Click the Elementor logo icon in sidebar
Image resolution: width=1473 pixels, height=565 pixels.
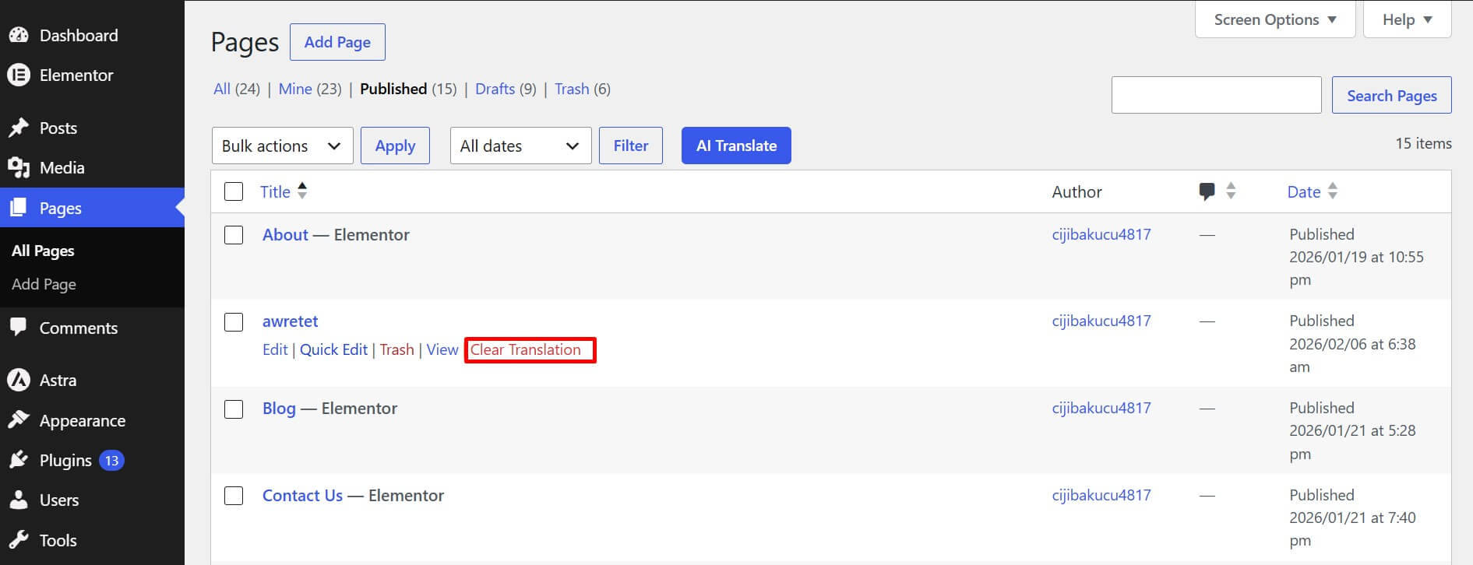point(18,75)
